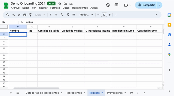Open Google Maps in side panel

click(x=169, y=54)
